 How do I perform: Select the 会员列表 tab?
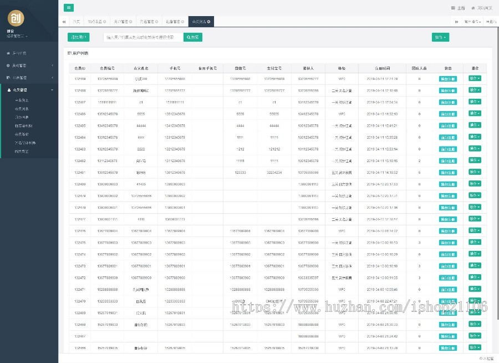pyautogui.click(x=199, y=22)
